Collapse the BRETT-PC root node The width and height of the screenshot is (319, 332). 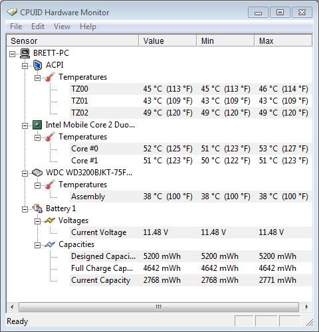13,54
